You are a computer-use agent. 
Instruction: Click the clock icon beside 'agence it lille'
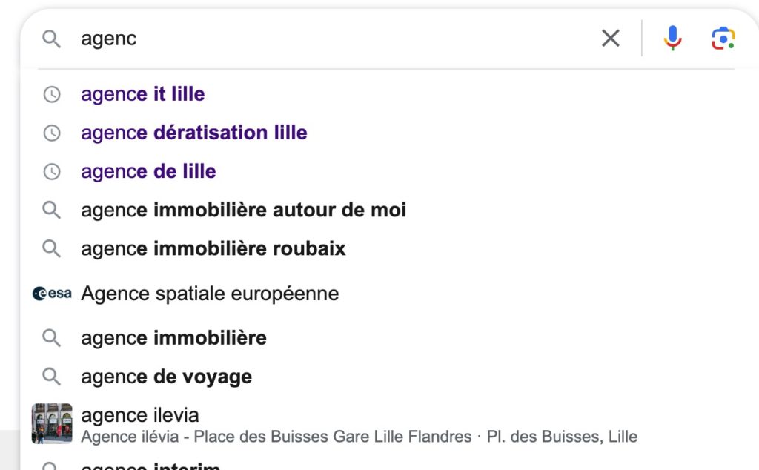point(51,94)
